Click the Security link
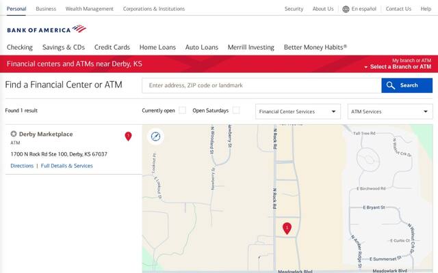438x273 pixels. coord(294,9)
